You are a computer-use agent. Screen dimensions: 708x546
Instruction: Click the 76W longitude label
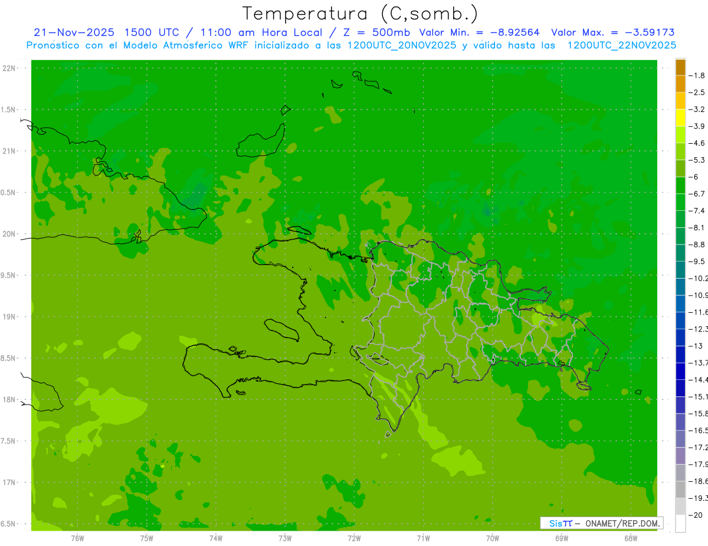point(77,538)
